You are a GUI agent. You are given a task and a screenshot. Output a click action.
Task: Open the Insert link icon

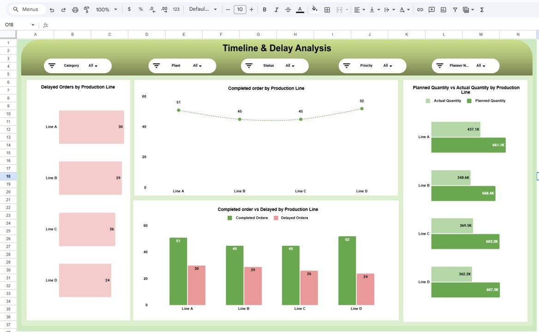click(x=420, y=9)
